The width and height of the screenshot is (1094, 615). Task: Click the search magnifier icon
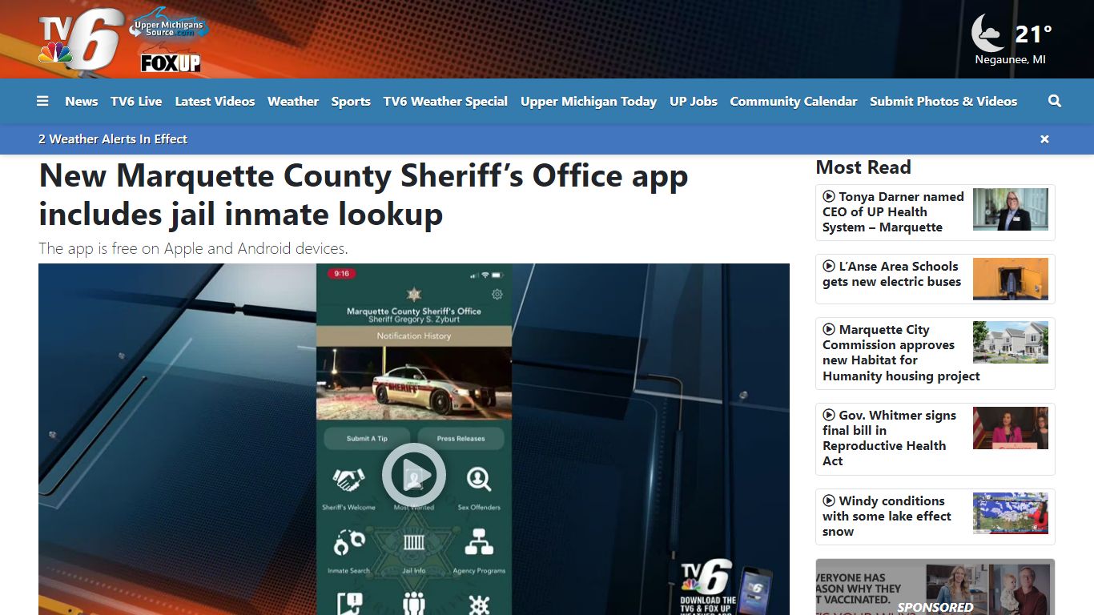pos(1055,101)
